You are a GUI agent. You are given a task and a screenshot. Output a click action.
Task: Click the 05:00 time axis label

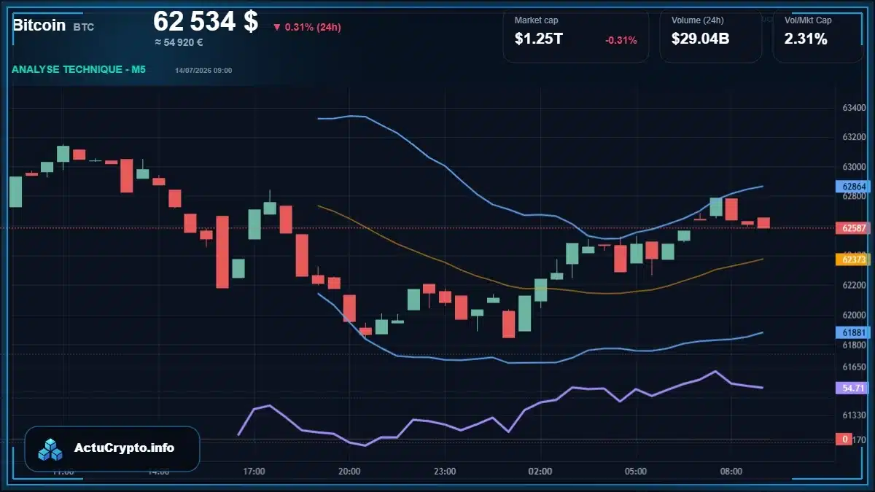coord(636,472)
